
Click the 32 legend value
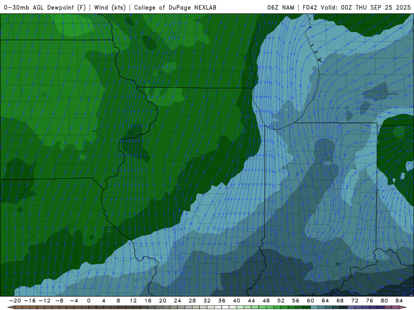[x=207, y=301]
